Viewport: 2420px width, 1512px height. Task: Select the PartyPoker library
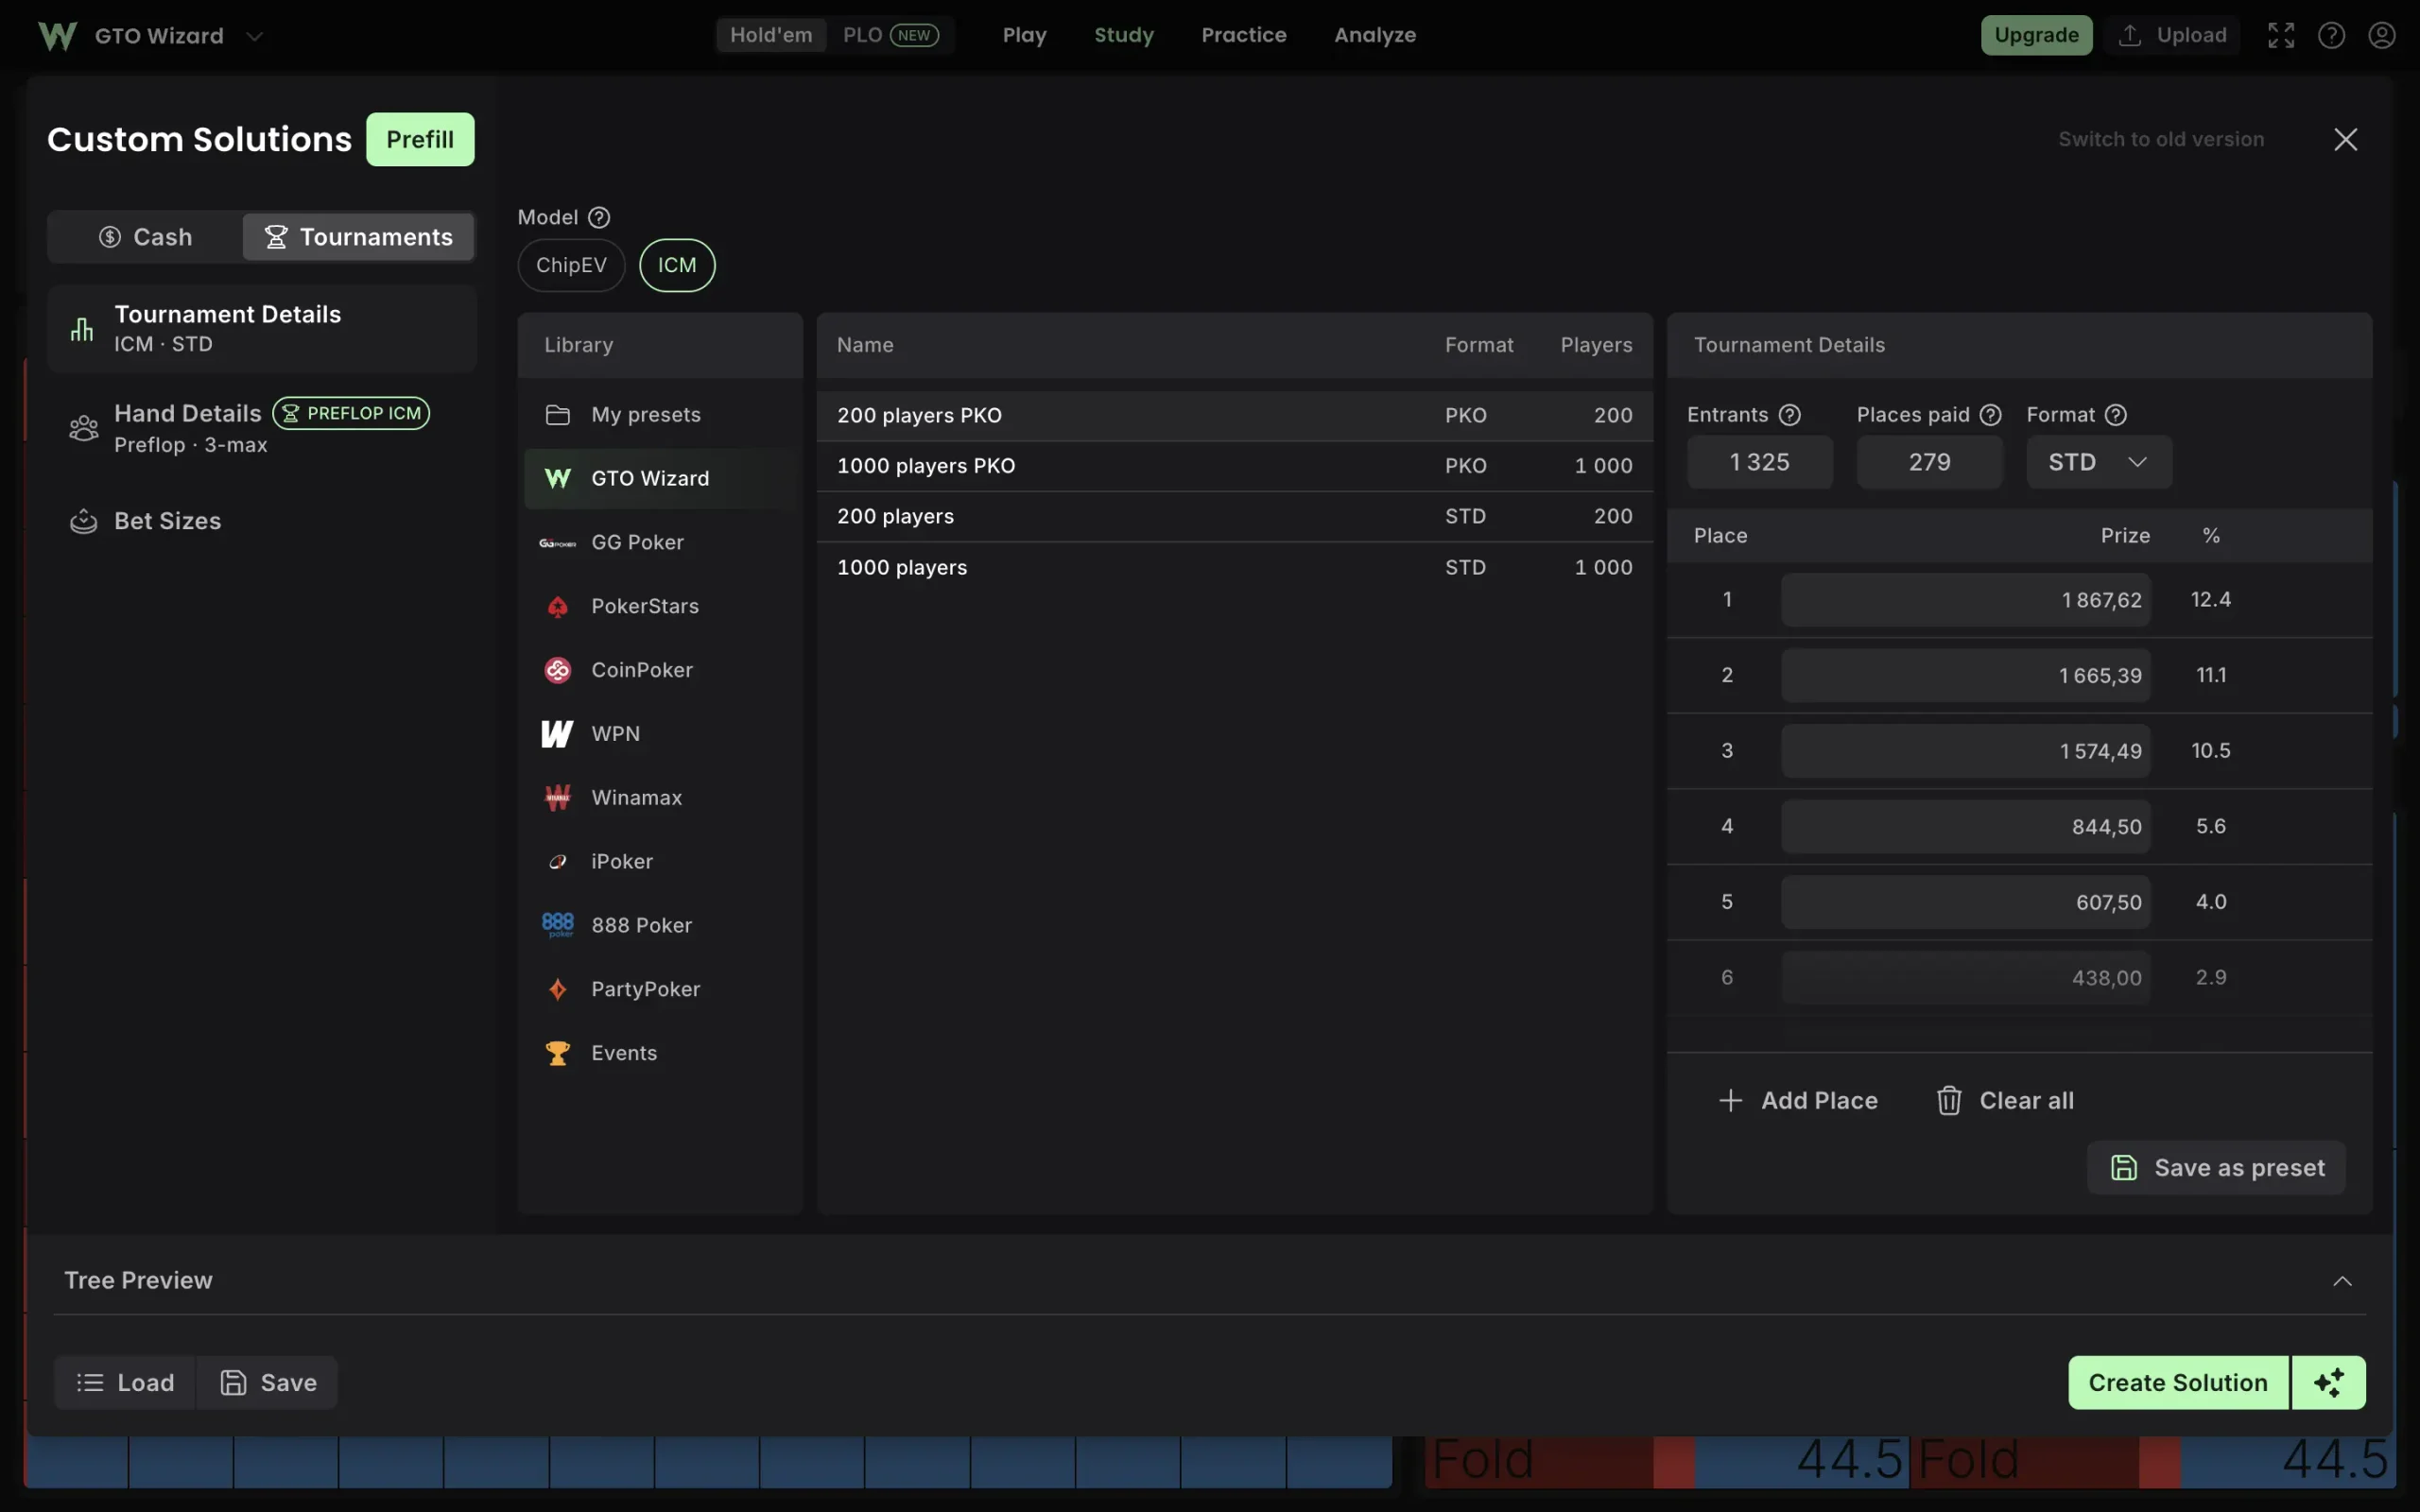pos(660,989)
